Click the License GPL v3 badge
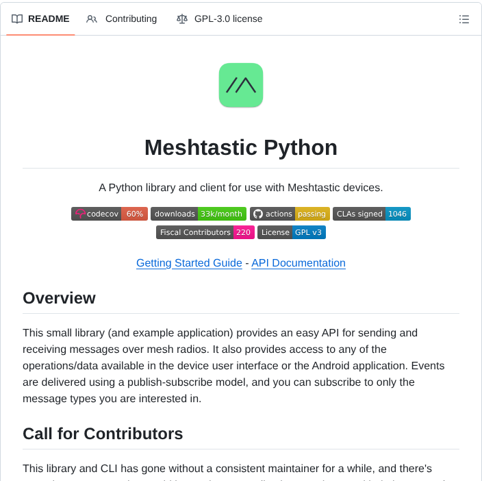This screenshot has width=482, height=481. pyautogui.click(x=292, y=232)
